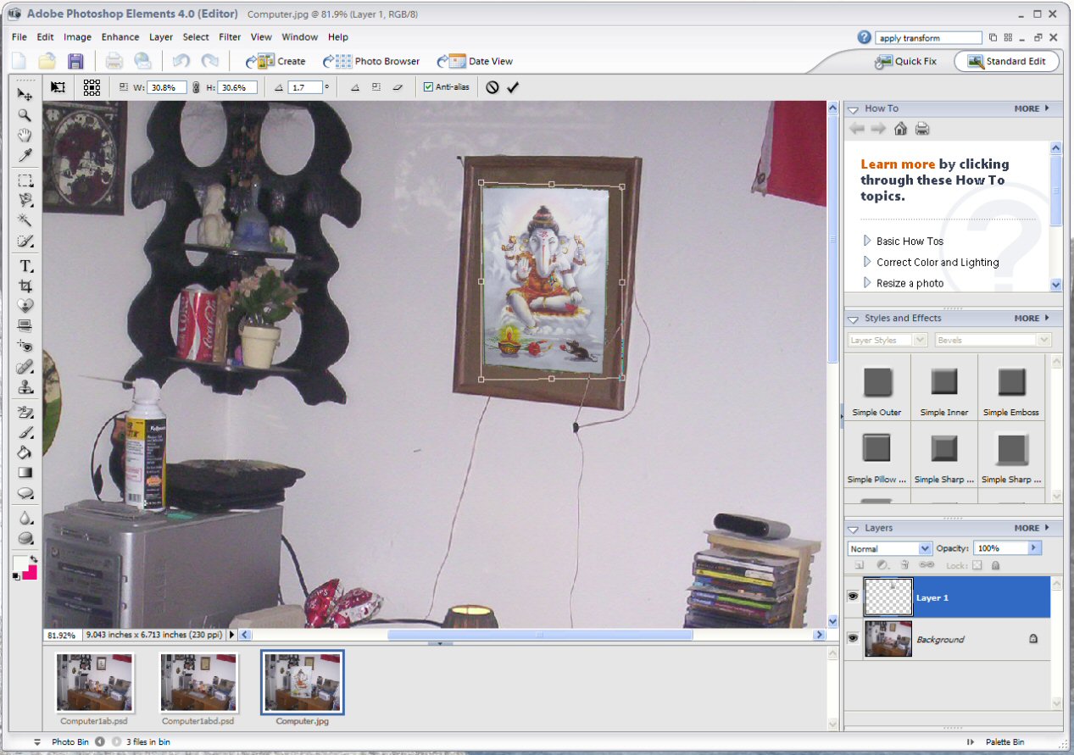
Task: Click the Create button
Action: [275, 61]
